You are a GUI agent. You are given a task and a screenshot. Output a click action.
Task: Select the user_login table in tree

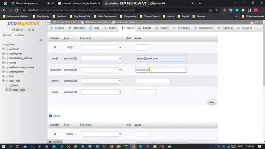tap(19, 90)
